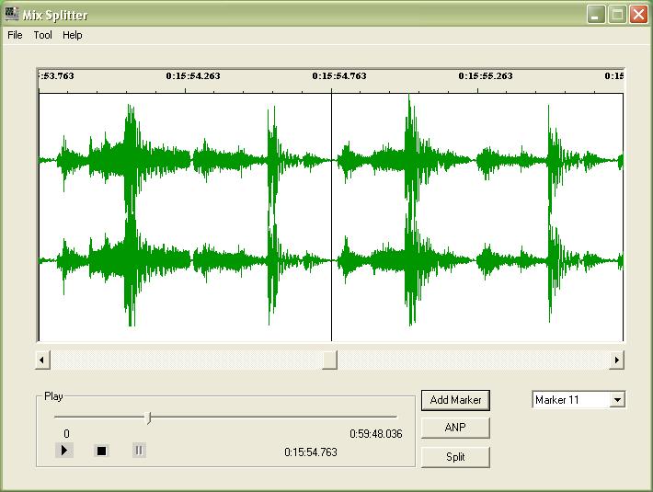
Task: Maximize the Mix Splitter window
Action: pos(617,14)
